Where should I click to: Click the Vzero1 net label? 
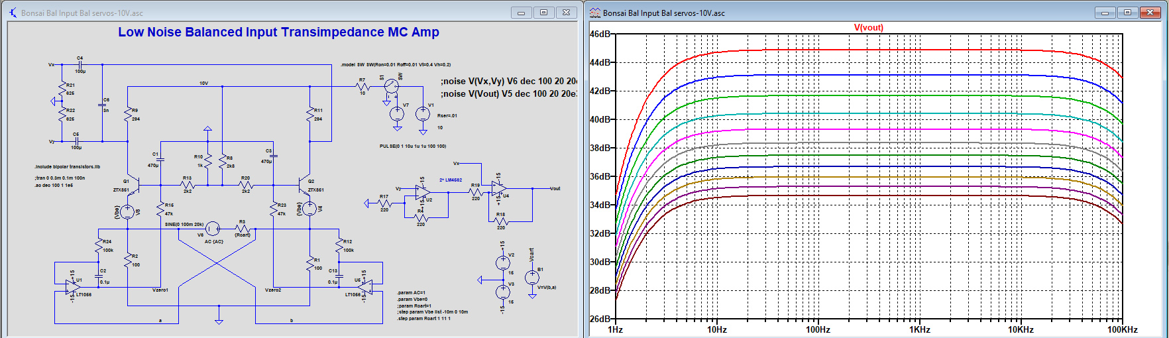pyautogui.click(x=161, y=290)
